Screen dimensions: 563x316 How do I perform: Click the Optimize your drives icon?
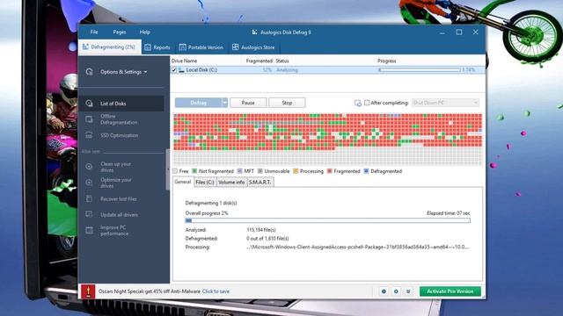pyautogui.click(x=89, y=183)
